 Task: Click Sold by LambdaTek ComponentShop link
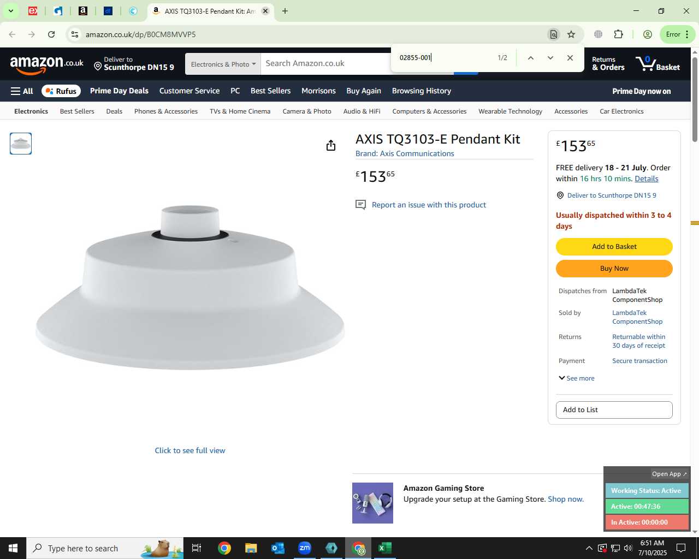click(637, 317)
